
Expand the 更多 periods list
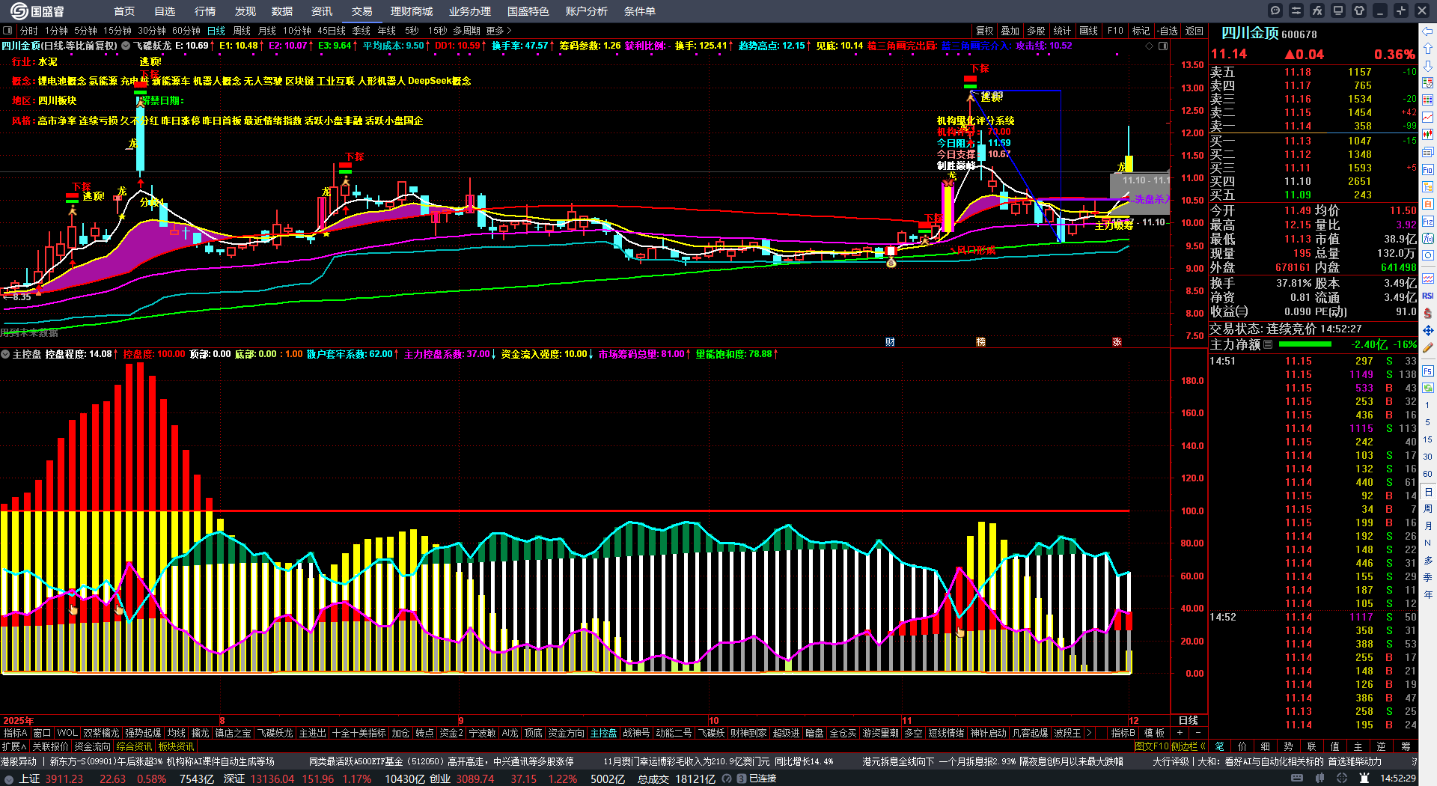(x=498, y=31)
